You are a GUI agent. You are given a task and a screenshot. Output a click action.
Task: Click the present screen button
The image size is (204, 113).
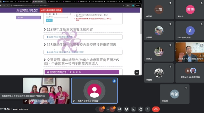click(x=133, y=109)
